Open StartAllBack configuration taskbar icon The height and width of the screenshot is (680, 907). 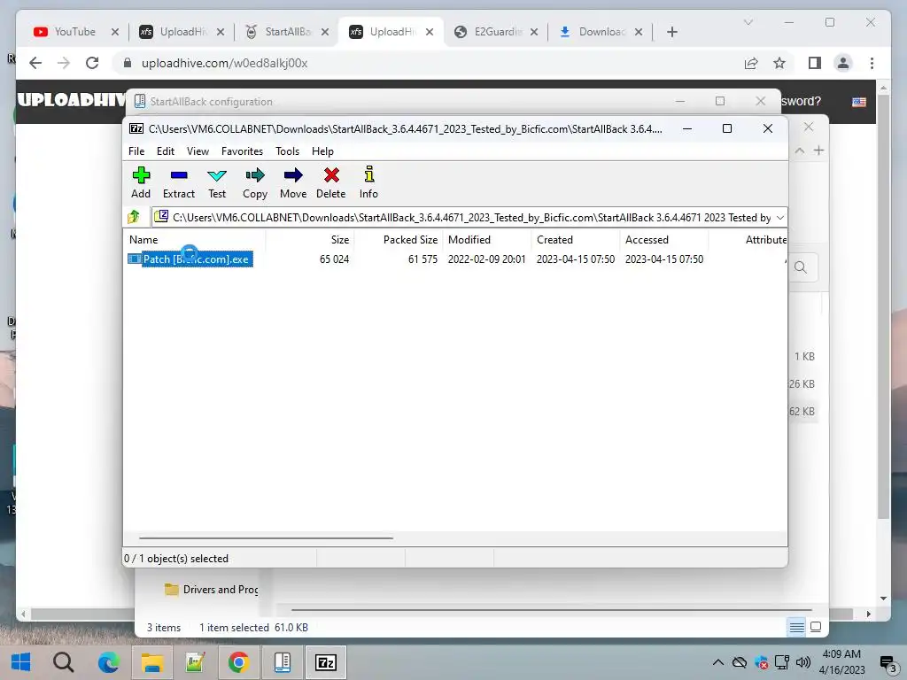click(x=283, y=662)
